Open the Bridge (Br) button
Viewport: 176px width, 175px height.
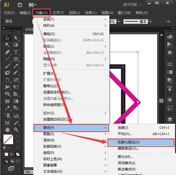click(x=20, y=5)
